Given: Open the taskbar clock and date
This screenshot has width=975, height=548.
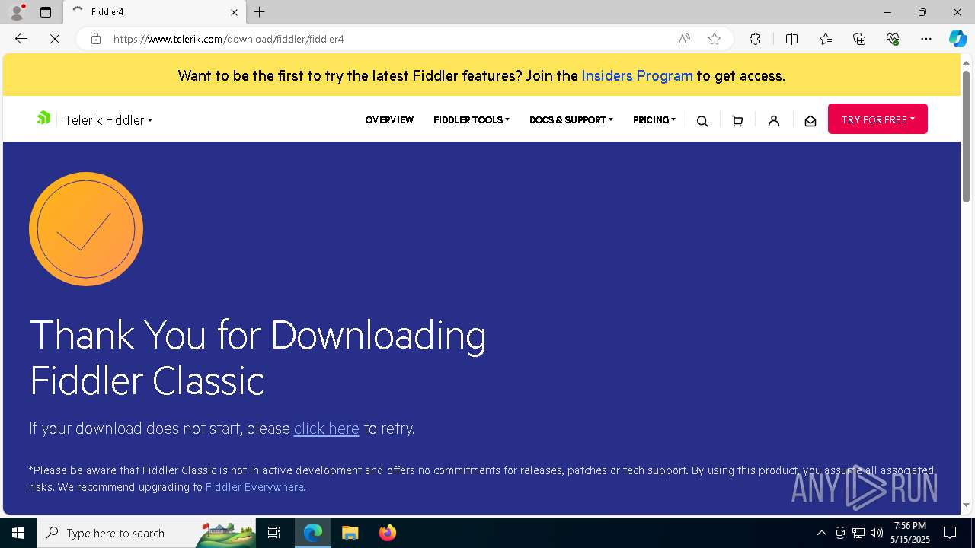Looking at the screenshot, I should click(x=910, y=533).
